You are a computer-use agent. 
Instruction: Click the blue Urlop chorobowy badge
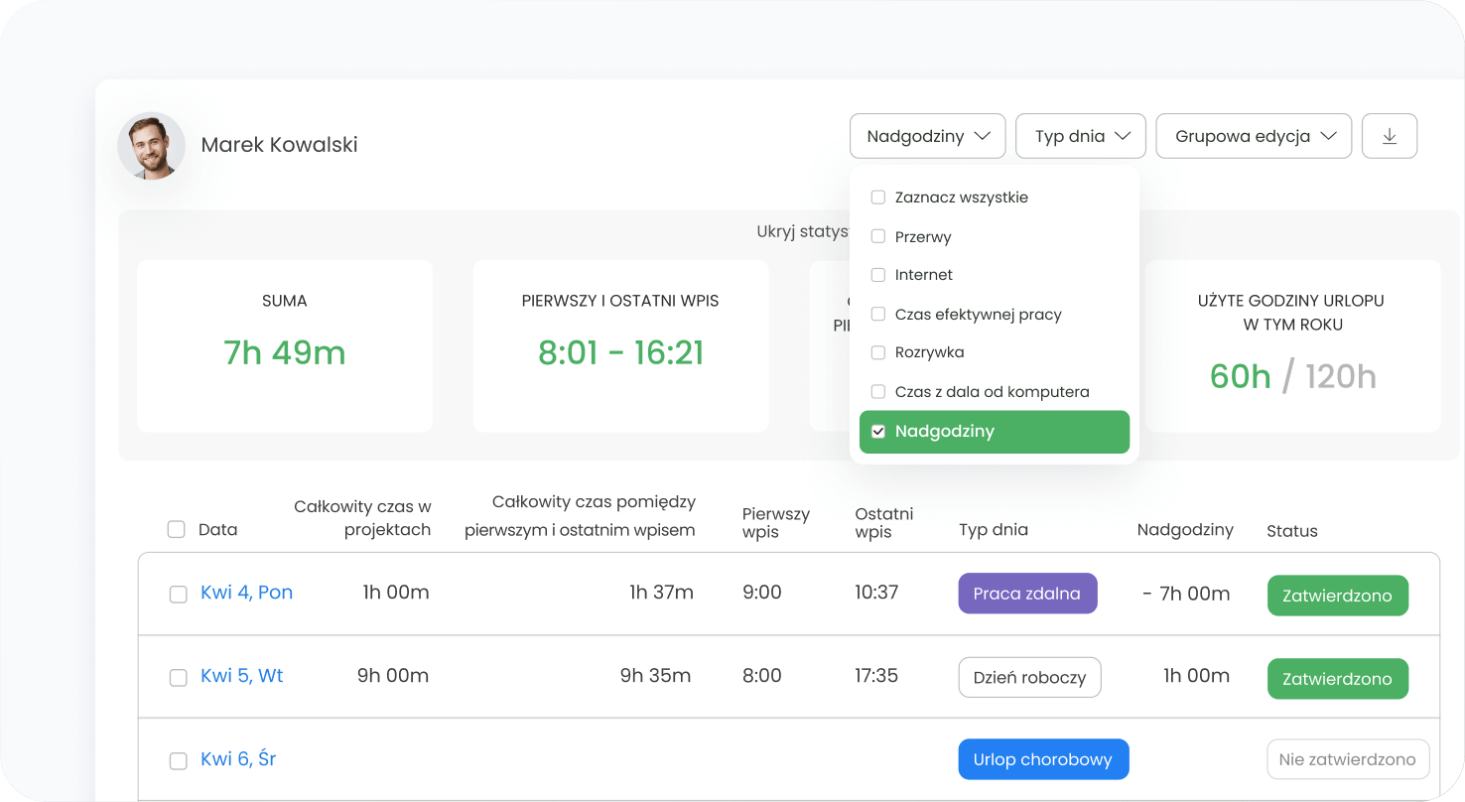1043,759
